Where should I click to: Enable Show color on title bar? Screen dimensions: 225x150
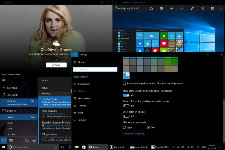click(x=126, y=116)
